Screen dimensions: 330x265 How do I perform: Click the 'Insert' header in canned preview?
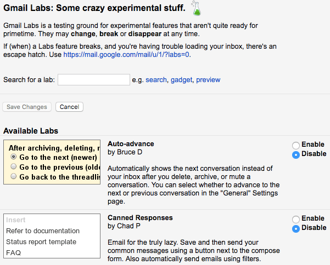[x=16, y=220]
